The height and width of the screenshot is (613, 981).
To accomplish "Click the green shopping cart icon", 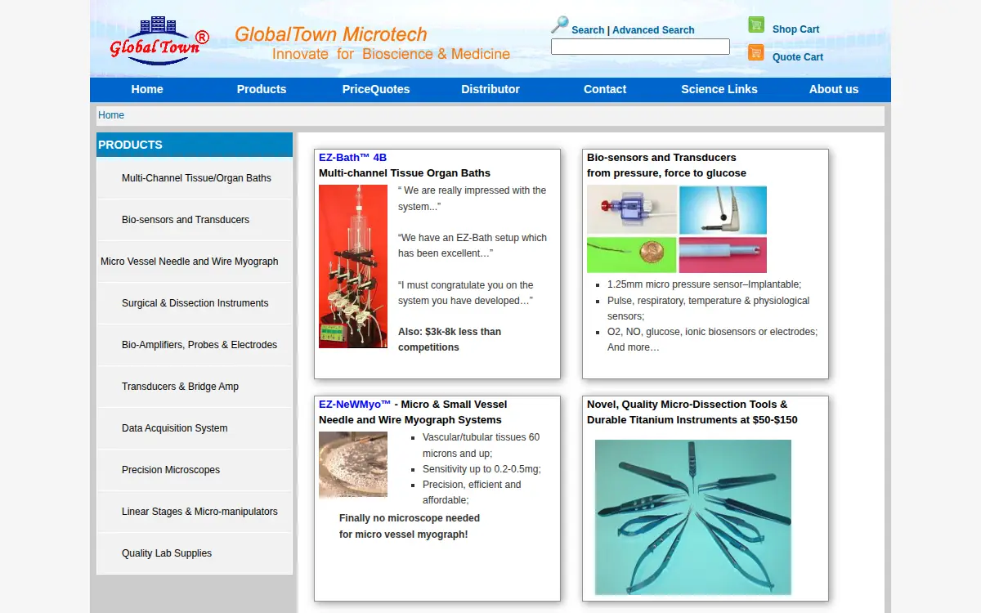I will click(756, 25).
